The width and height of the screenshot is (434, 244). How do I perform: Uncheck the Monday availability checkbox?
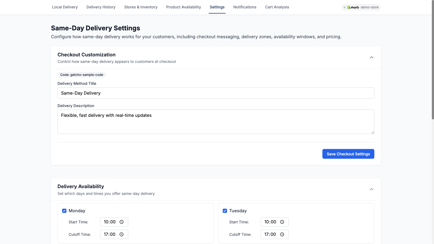64,211
